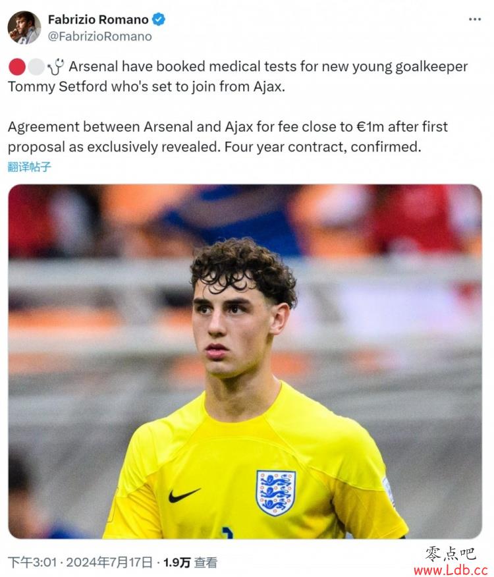This screenshot has height=577, width=494.
Task: Click the tweet text about Tommy Setford
Action: [x=238, y=76]
